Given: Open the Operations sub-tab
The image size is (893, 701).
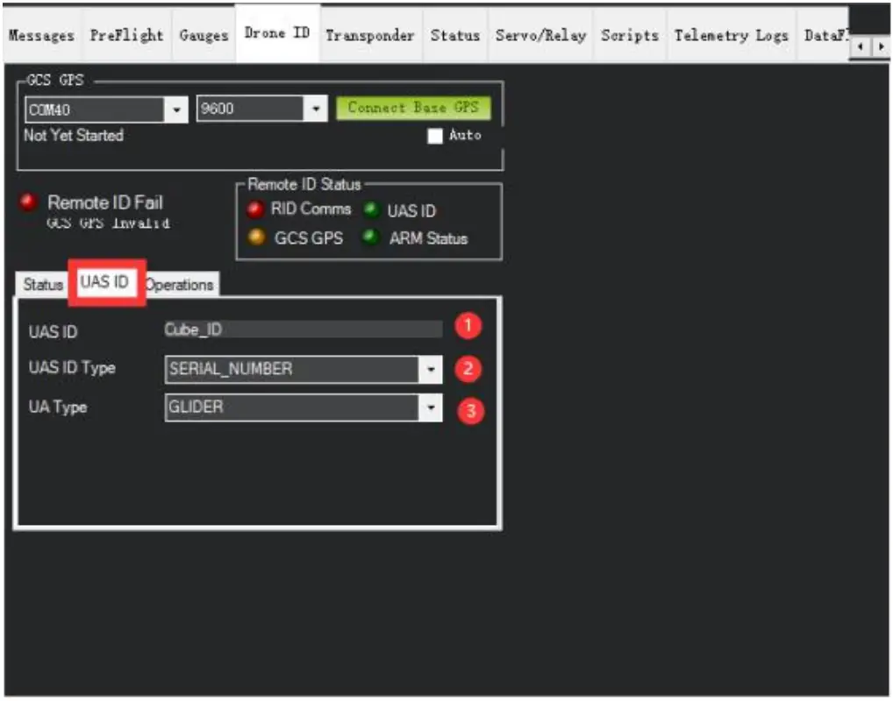Looking at the screenshot, I should 180,286.
